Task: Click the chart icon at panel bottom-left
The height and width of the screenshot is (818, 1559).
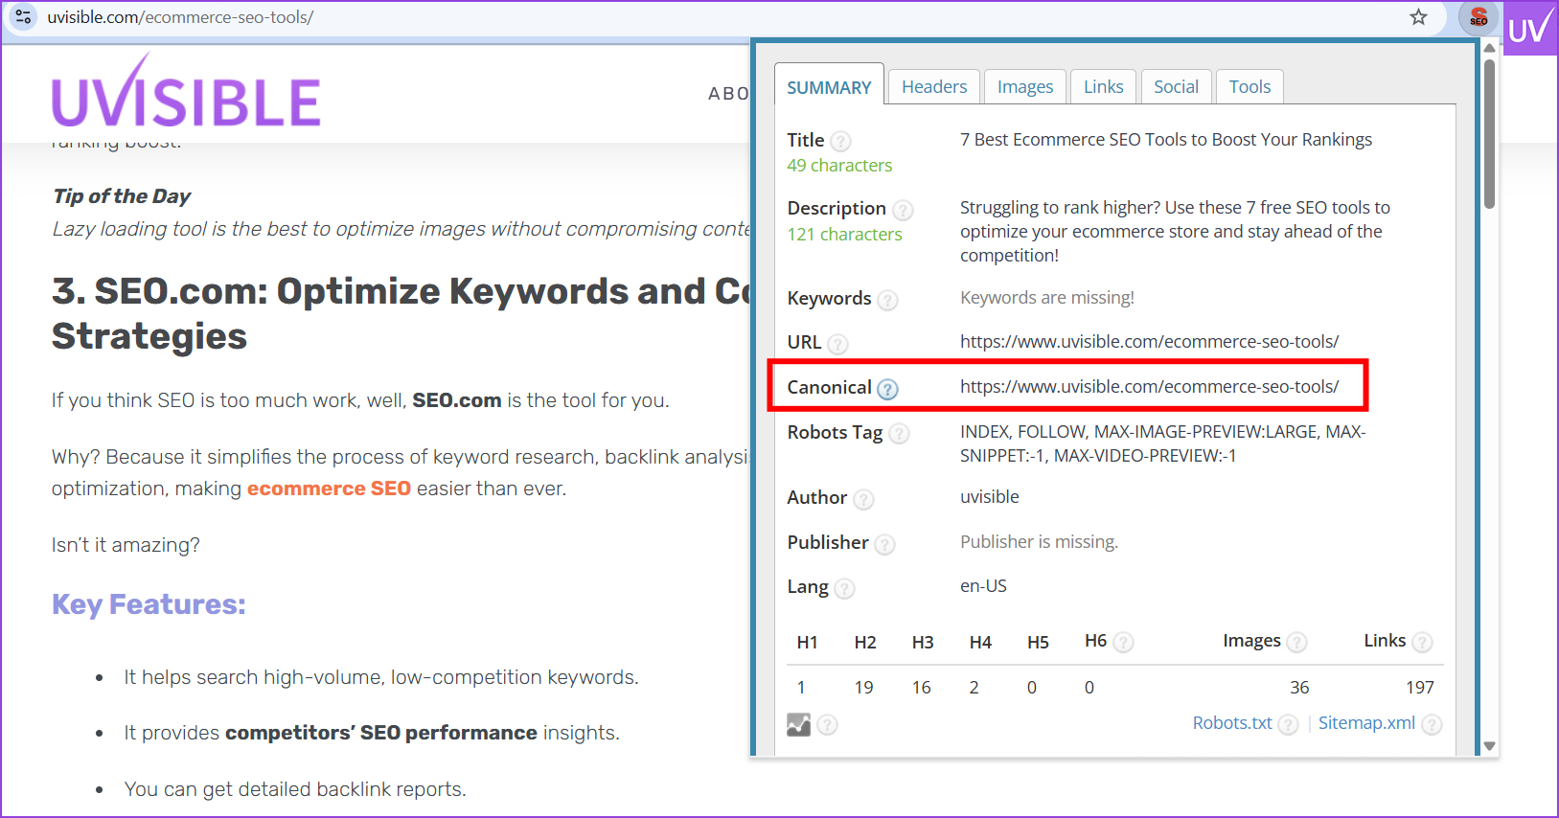Action: click(x=798, y=725)
